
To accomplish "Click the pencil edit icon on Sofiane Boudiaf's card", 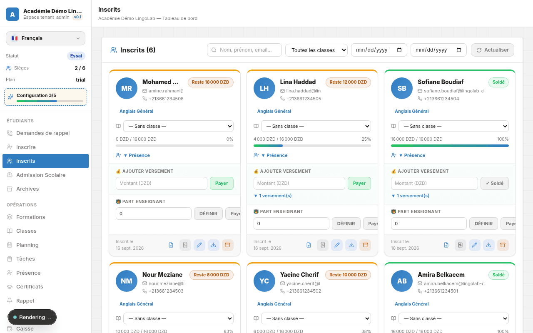I will tap(475, 245).
